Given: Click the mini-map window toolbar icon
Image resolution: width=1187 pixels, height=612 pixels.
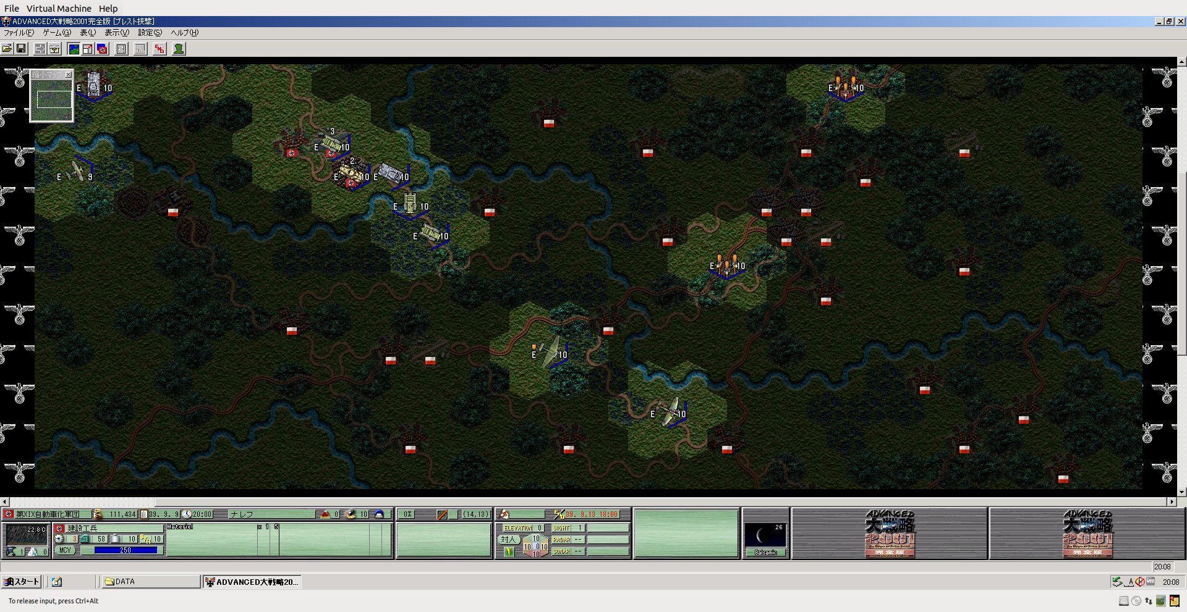Looking at the screenshot, I should click(88, 49).
